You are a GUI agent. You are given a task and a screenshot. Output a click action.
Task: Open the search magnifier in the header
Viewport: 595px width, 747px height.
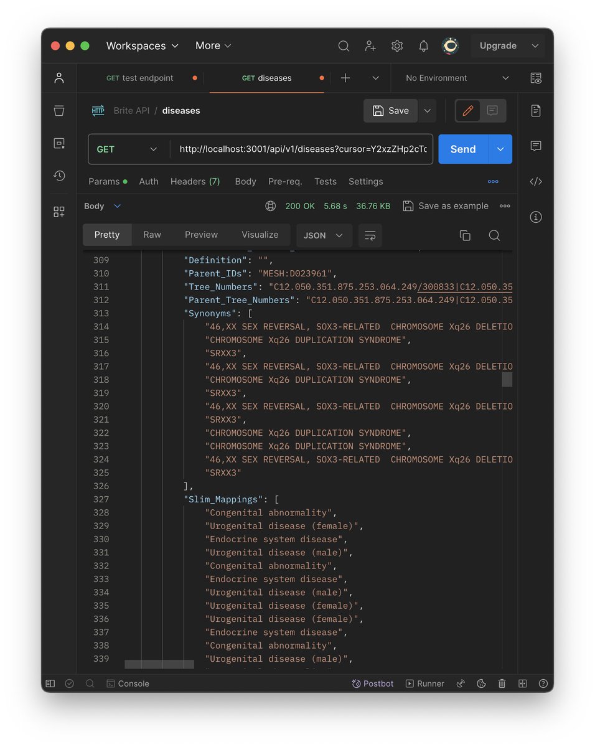pyautogui.click(x=344, y=45)
